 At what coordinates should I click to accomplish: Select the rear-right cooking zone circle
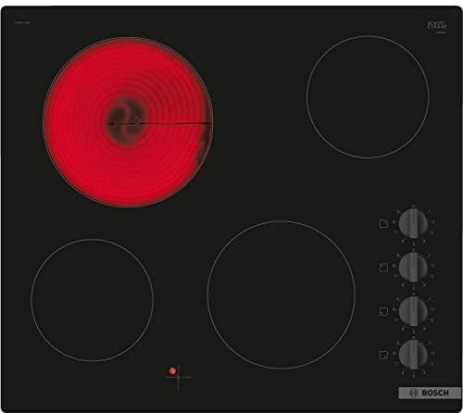pyautogui.click(x=368, y=97)
